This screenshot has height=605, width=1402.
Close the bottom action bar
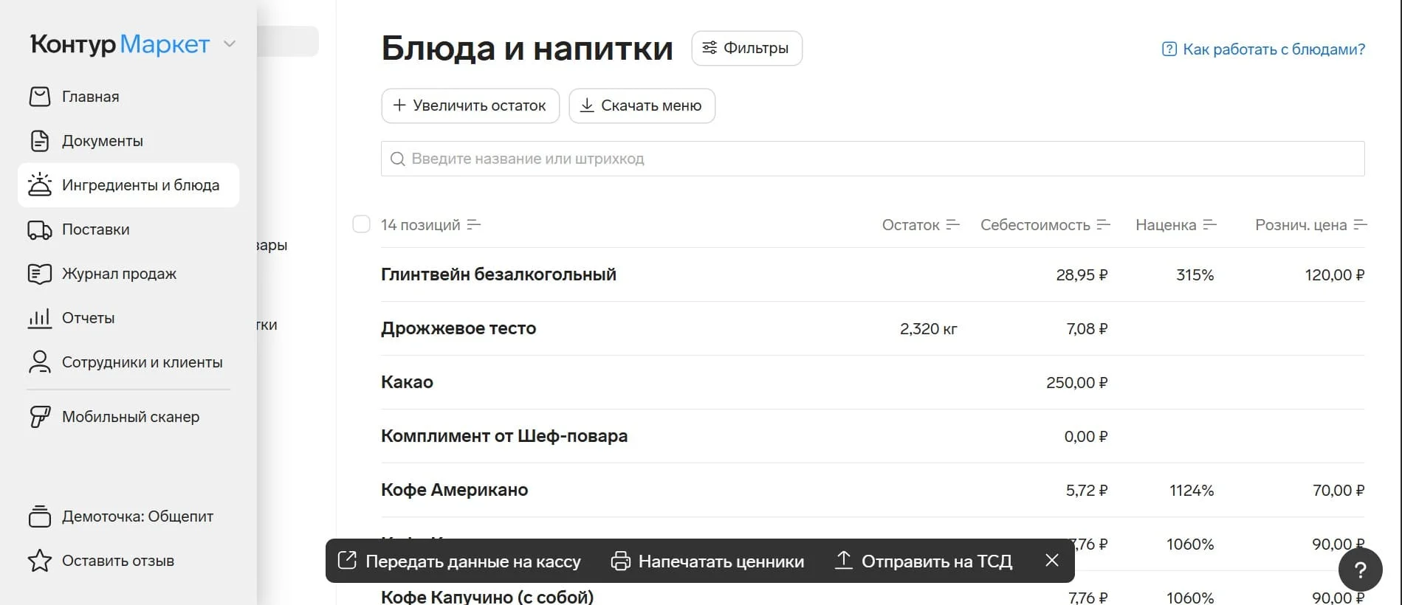tap(1052, 561)
